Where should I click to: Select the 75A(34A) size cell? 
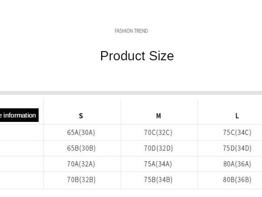158,164
